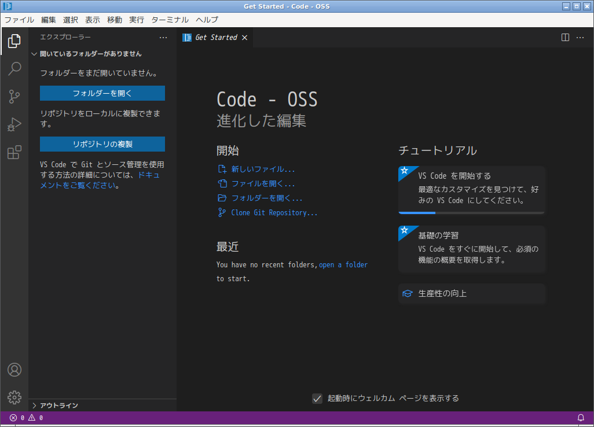Screen dimensions: 594x427
Task: Open the Accounts icon in activity bar
Action: (x=14, y=370)
